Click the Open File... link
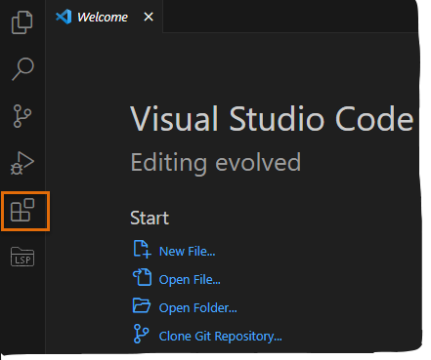 [190, 280]
